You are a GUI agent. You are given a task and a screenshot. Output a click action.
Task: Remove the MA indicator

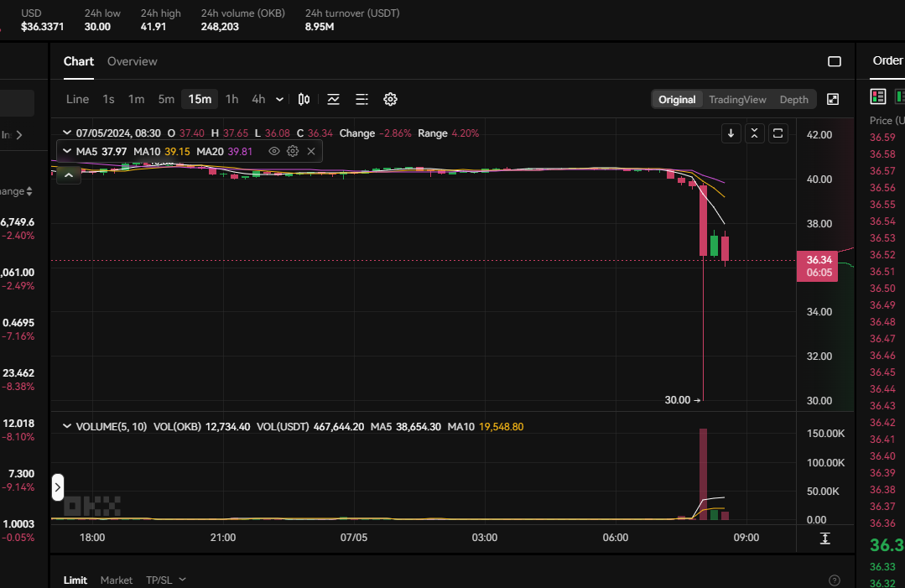311,151
